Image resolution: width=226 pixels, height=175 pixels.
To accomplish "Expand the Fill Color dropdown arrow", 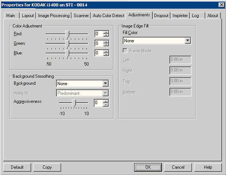I will point(188,40).
